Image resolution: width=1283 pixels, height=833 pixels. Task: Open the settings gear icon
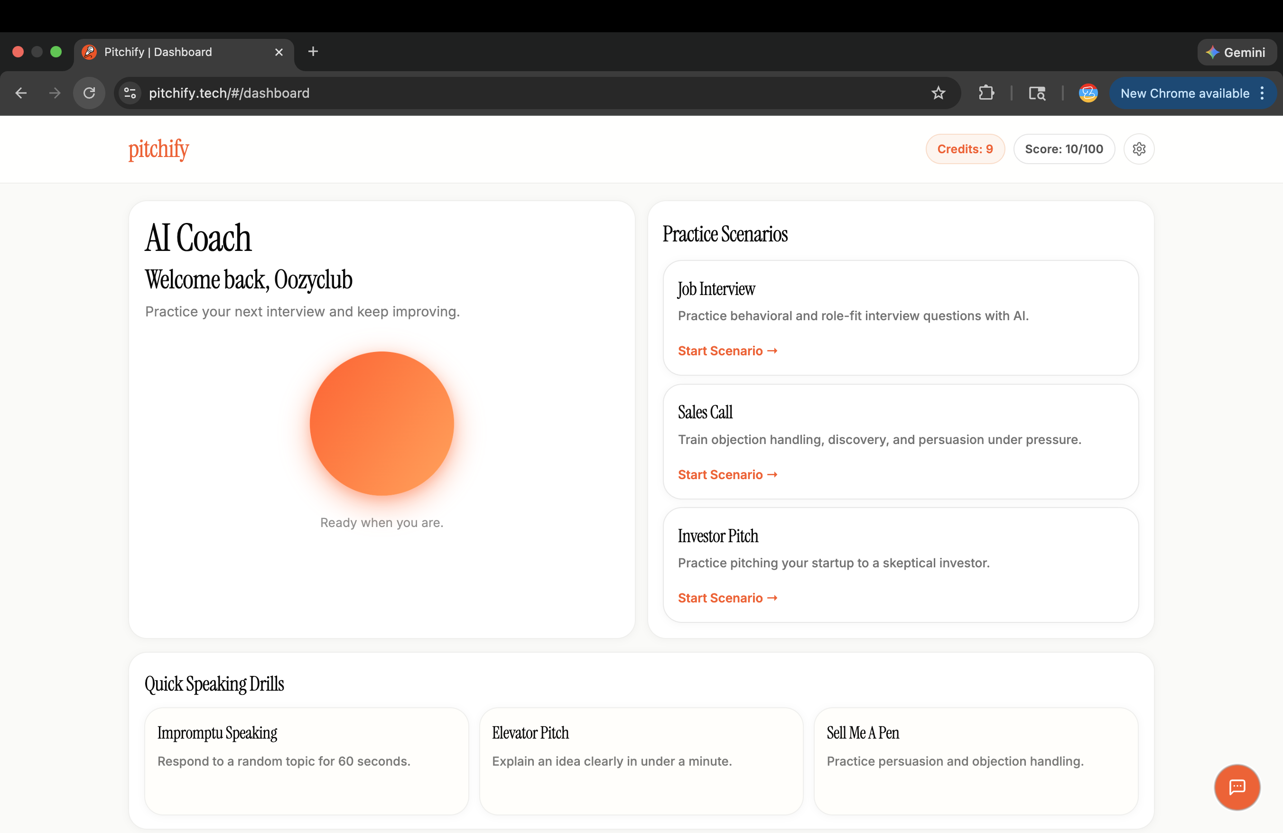(x=1139, y=149)
